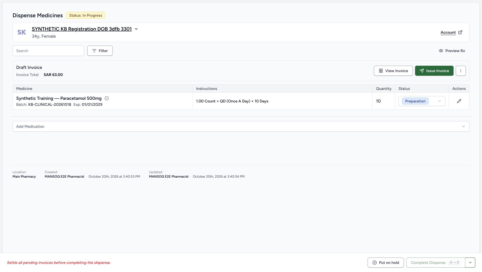
Task: Click the info icon beside Paracetamol 500mg
Action: pos(107,98)
